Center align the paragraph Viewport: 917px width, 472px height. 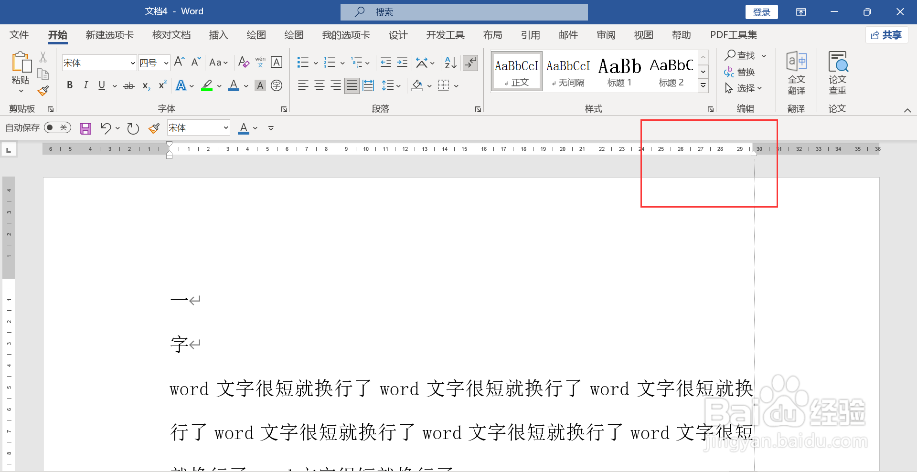tap(320, 85)
